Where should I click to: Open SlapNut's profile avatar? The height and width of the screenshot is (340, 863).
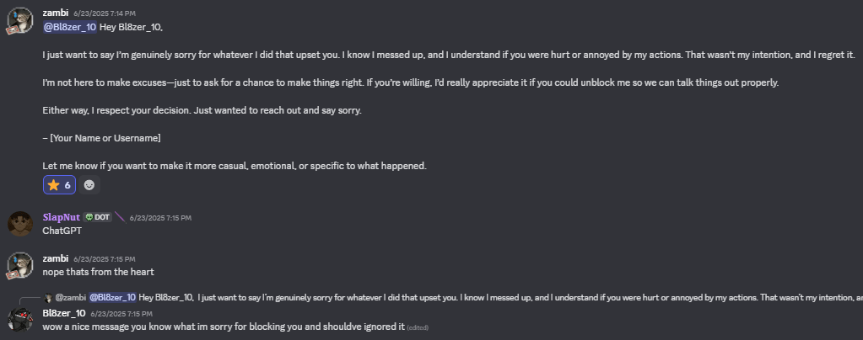pos(20,224)
